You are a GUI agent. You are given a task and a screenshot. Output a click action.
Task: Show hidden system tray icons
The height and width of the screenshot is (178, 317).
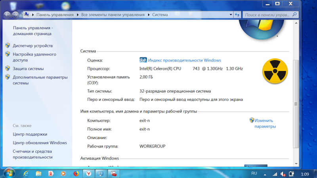click(265, 174)
